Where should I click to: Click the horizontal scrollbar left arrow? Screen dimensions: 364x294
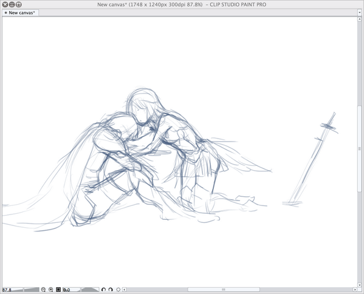pyautogui.click(x=125, y=290)
